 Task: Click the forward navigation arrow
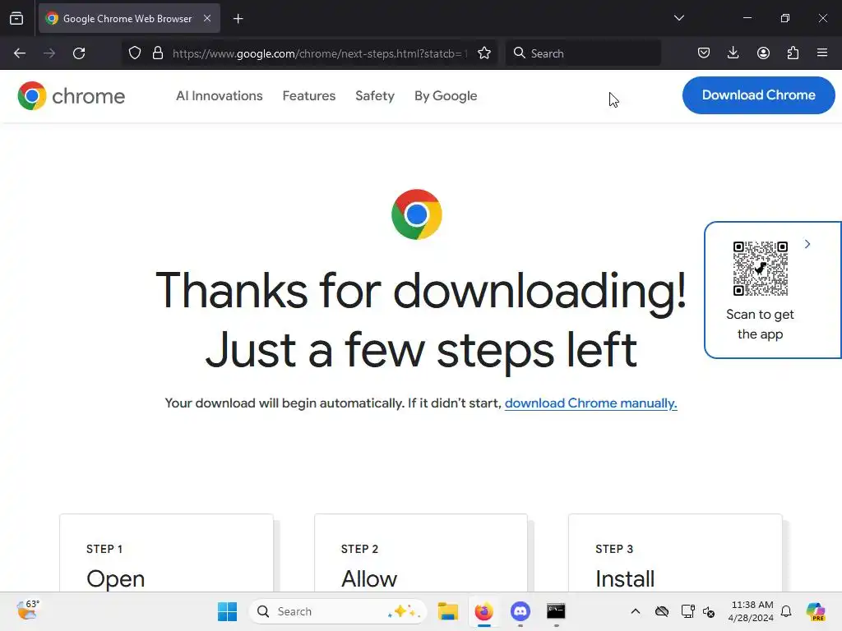[49, 53]
